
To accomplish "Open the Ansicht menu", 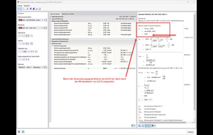I will click(x=20, y=6).
